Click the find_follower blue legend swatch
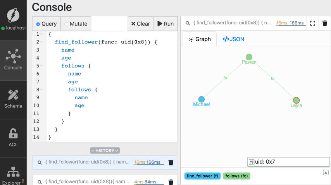331x185 pixels. pyautogui.click(x=202, y=176)
